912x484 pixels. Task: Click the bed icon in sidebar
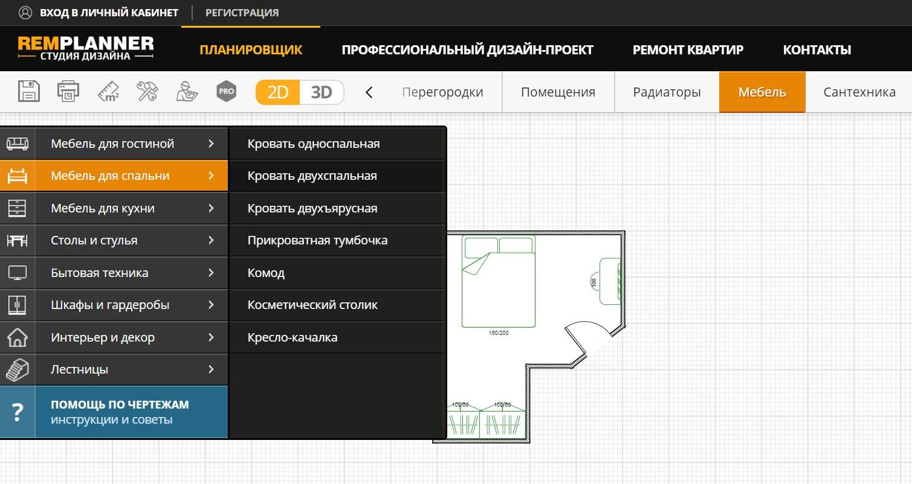pyautogui.click(x=17, y=176)
